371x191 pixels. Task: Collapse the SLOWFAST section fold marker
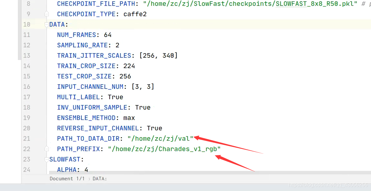[x=47, y=160]
